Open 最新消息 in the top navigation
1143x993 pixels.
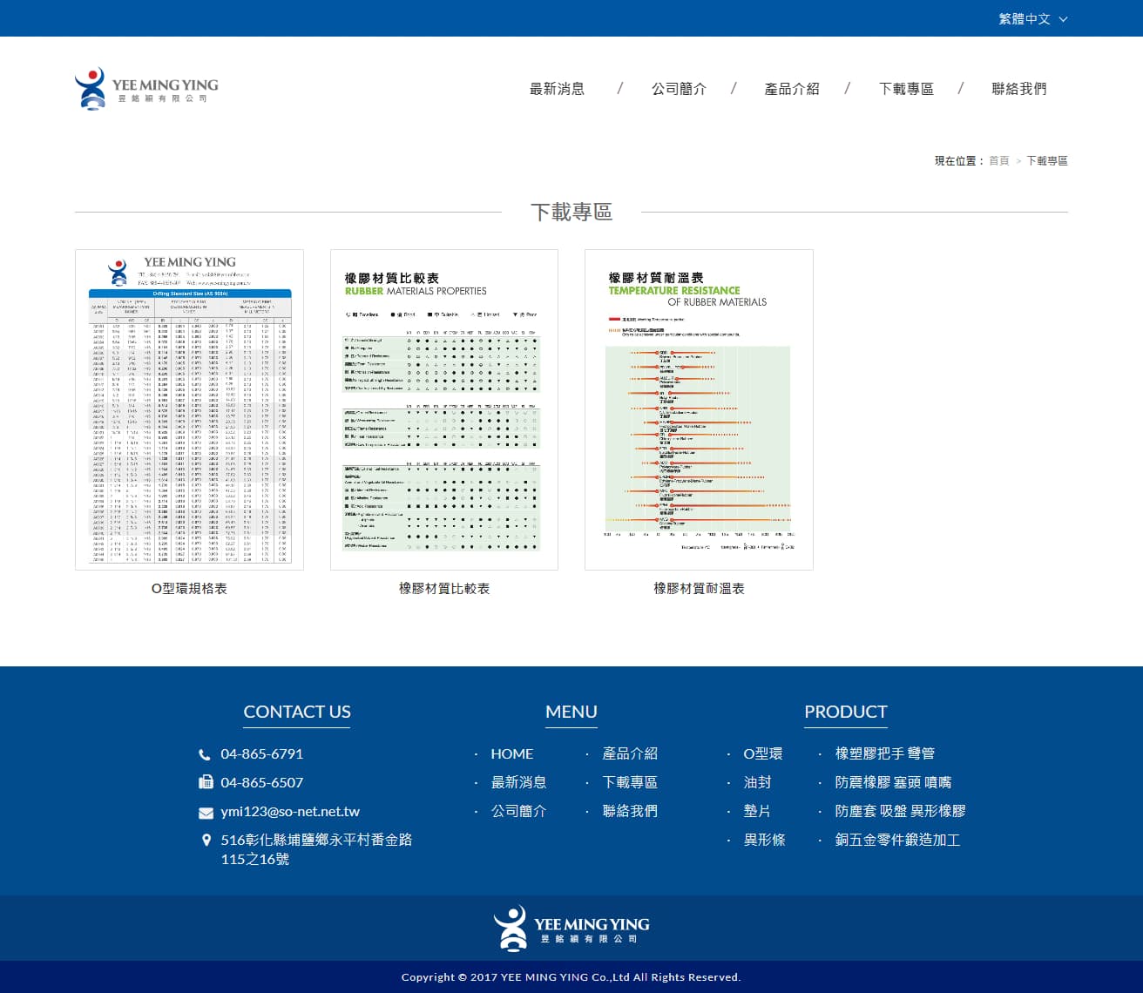click(557, 89)
